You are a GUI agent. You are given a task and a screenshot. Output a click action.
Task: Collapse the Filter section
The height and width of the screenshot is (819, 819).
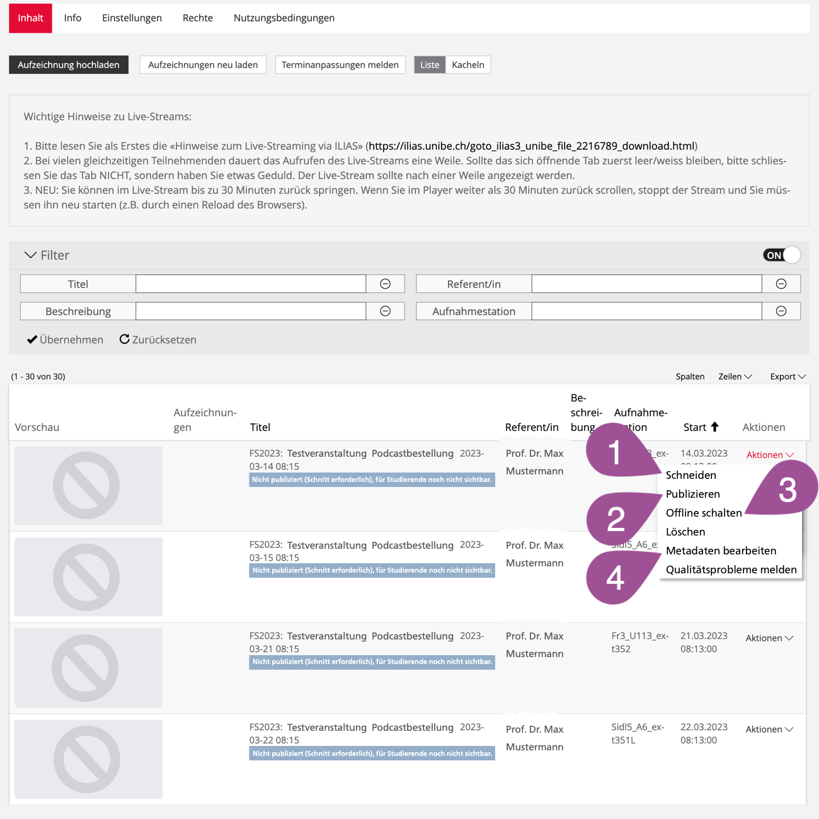[x=30, y=255]
